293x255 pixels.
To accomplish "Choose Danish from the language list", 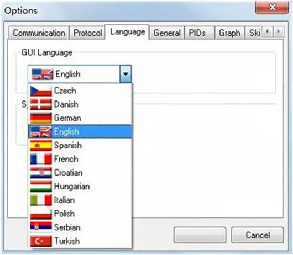I will tap(80, 104).
